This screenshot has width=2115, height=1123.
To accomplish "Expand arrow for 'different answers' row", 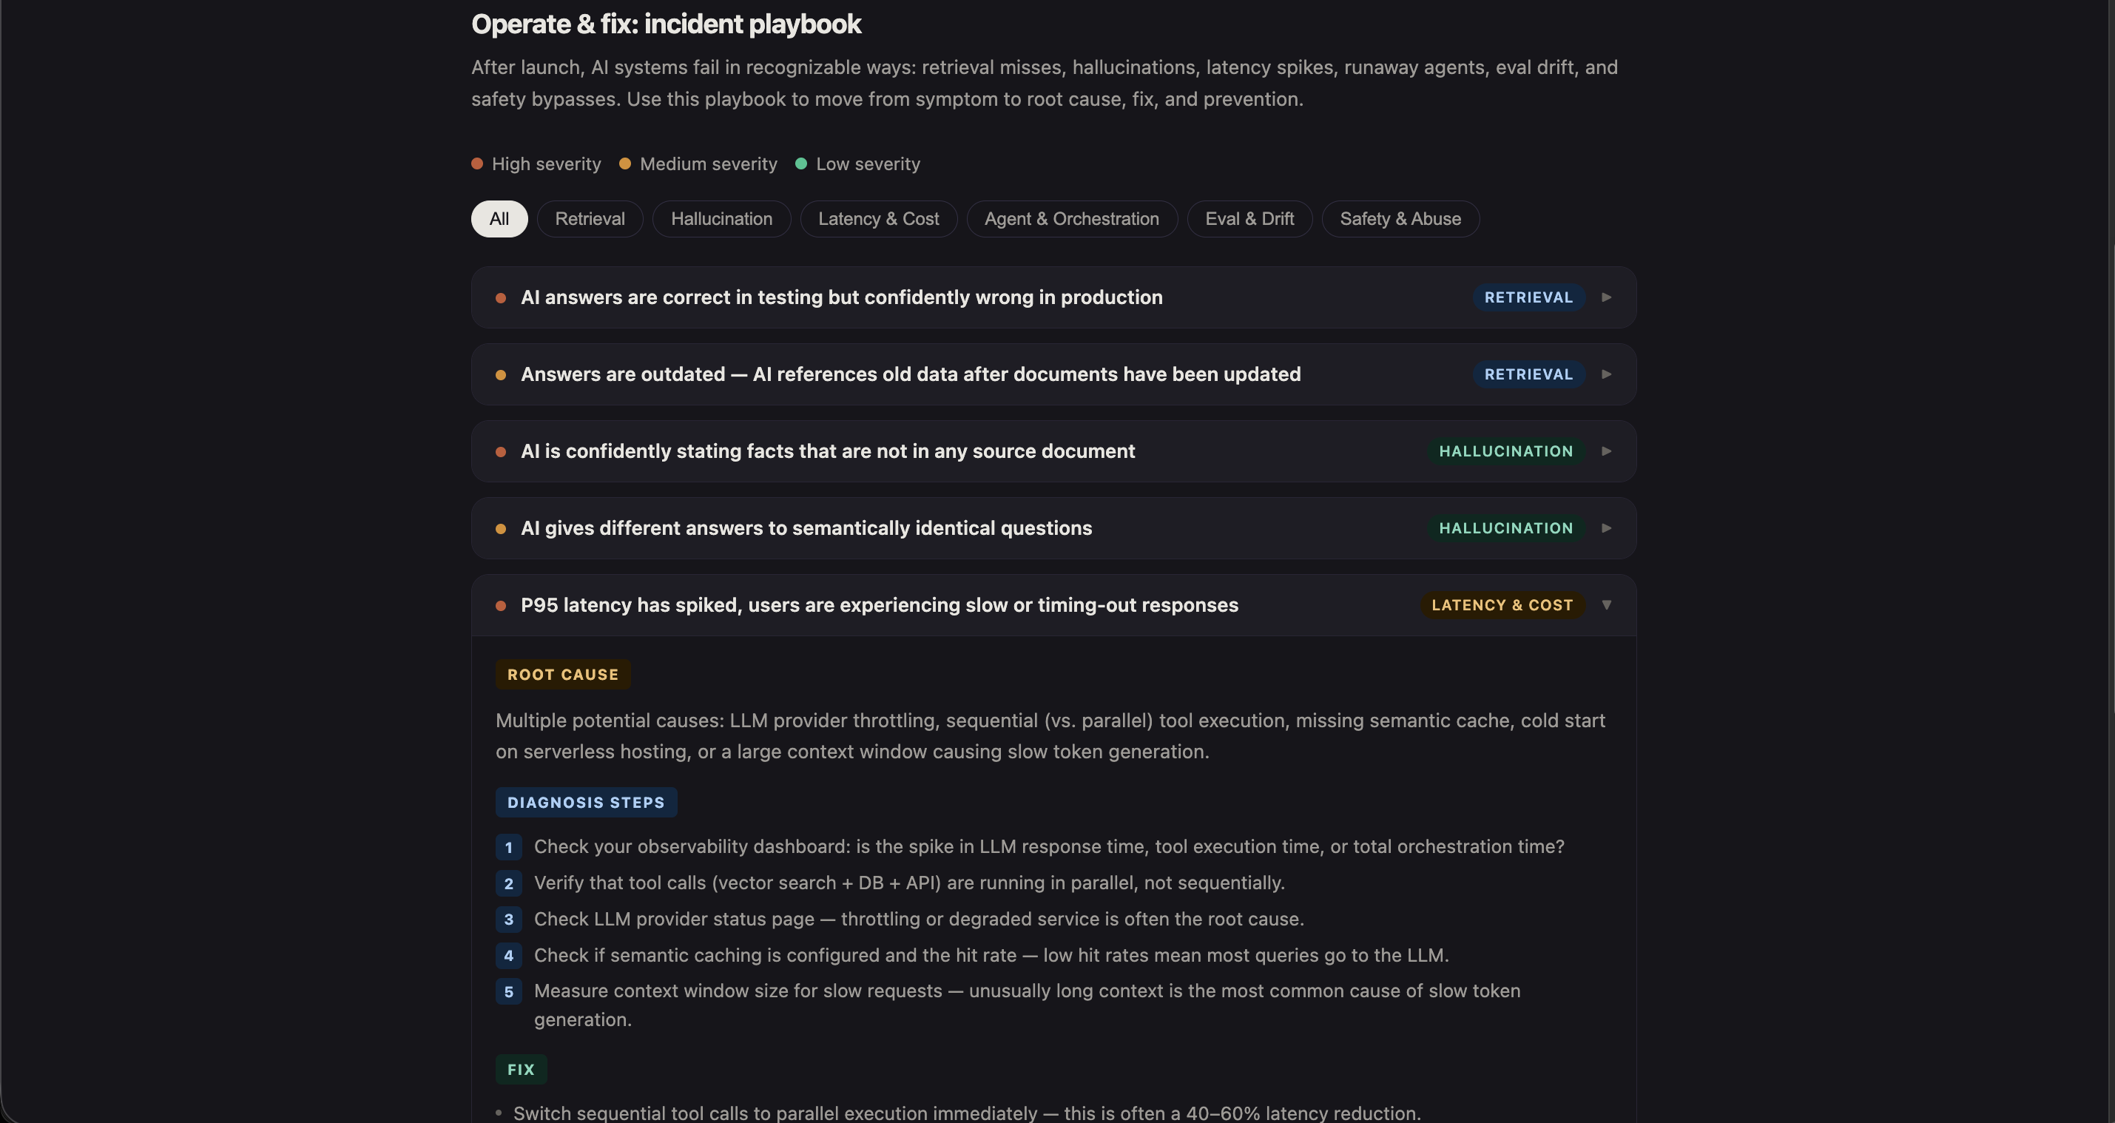I will [1607, 528].
